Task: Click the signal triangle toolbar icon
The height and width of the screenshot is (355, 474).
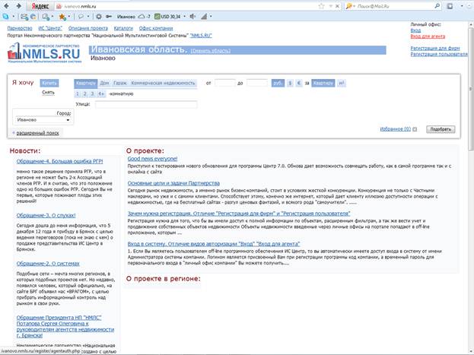Action: 205,17
